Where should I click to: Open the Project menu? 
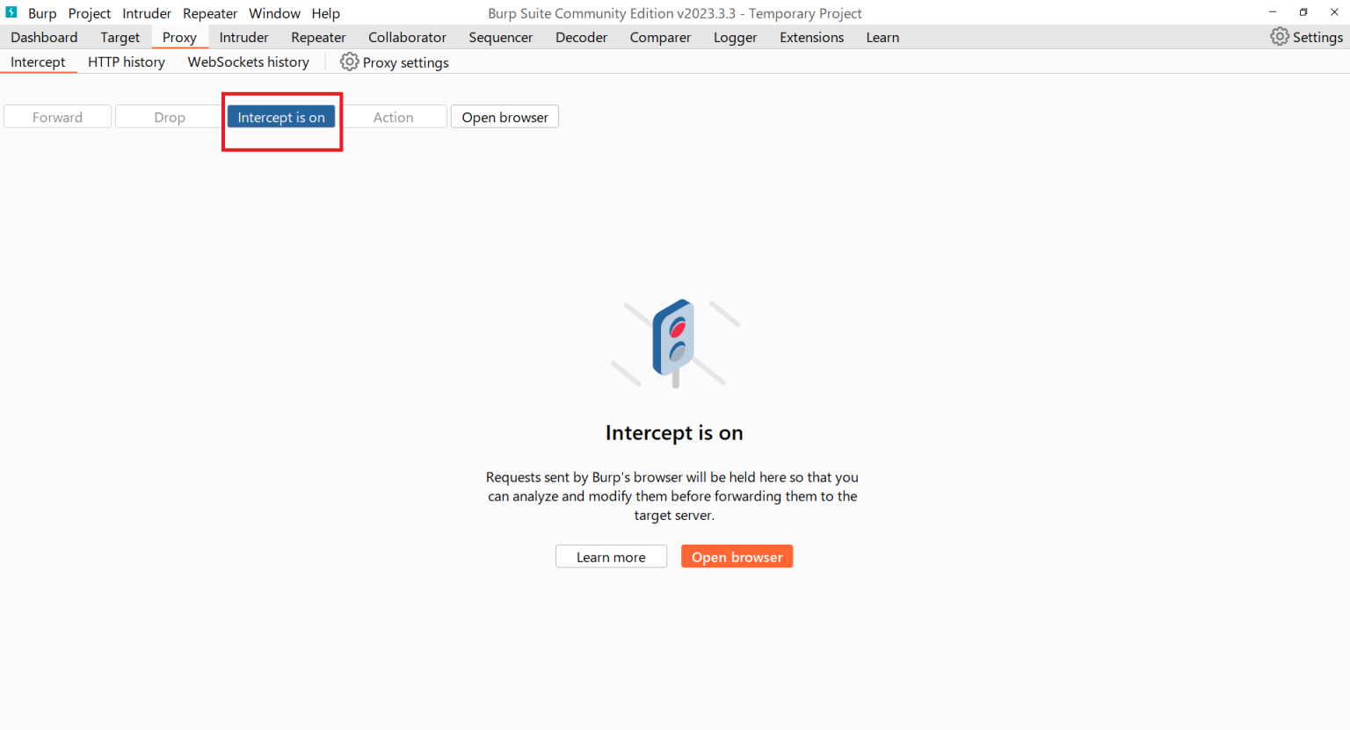[90, 13]
